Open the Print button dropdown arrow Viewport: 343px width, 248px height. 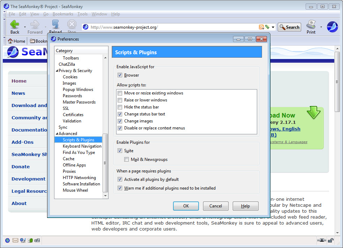click(x=321, y=27)
